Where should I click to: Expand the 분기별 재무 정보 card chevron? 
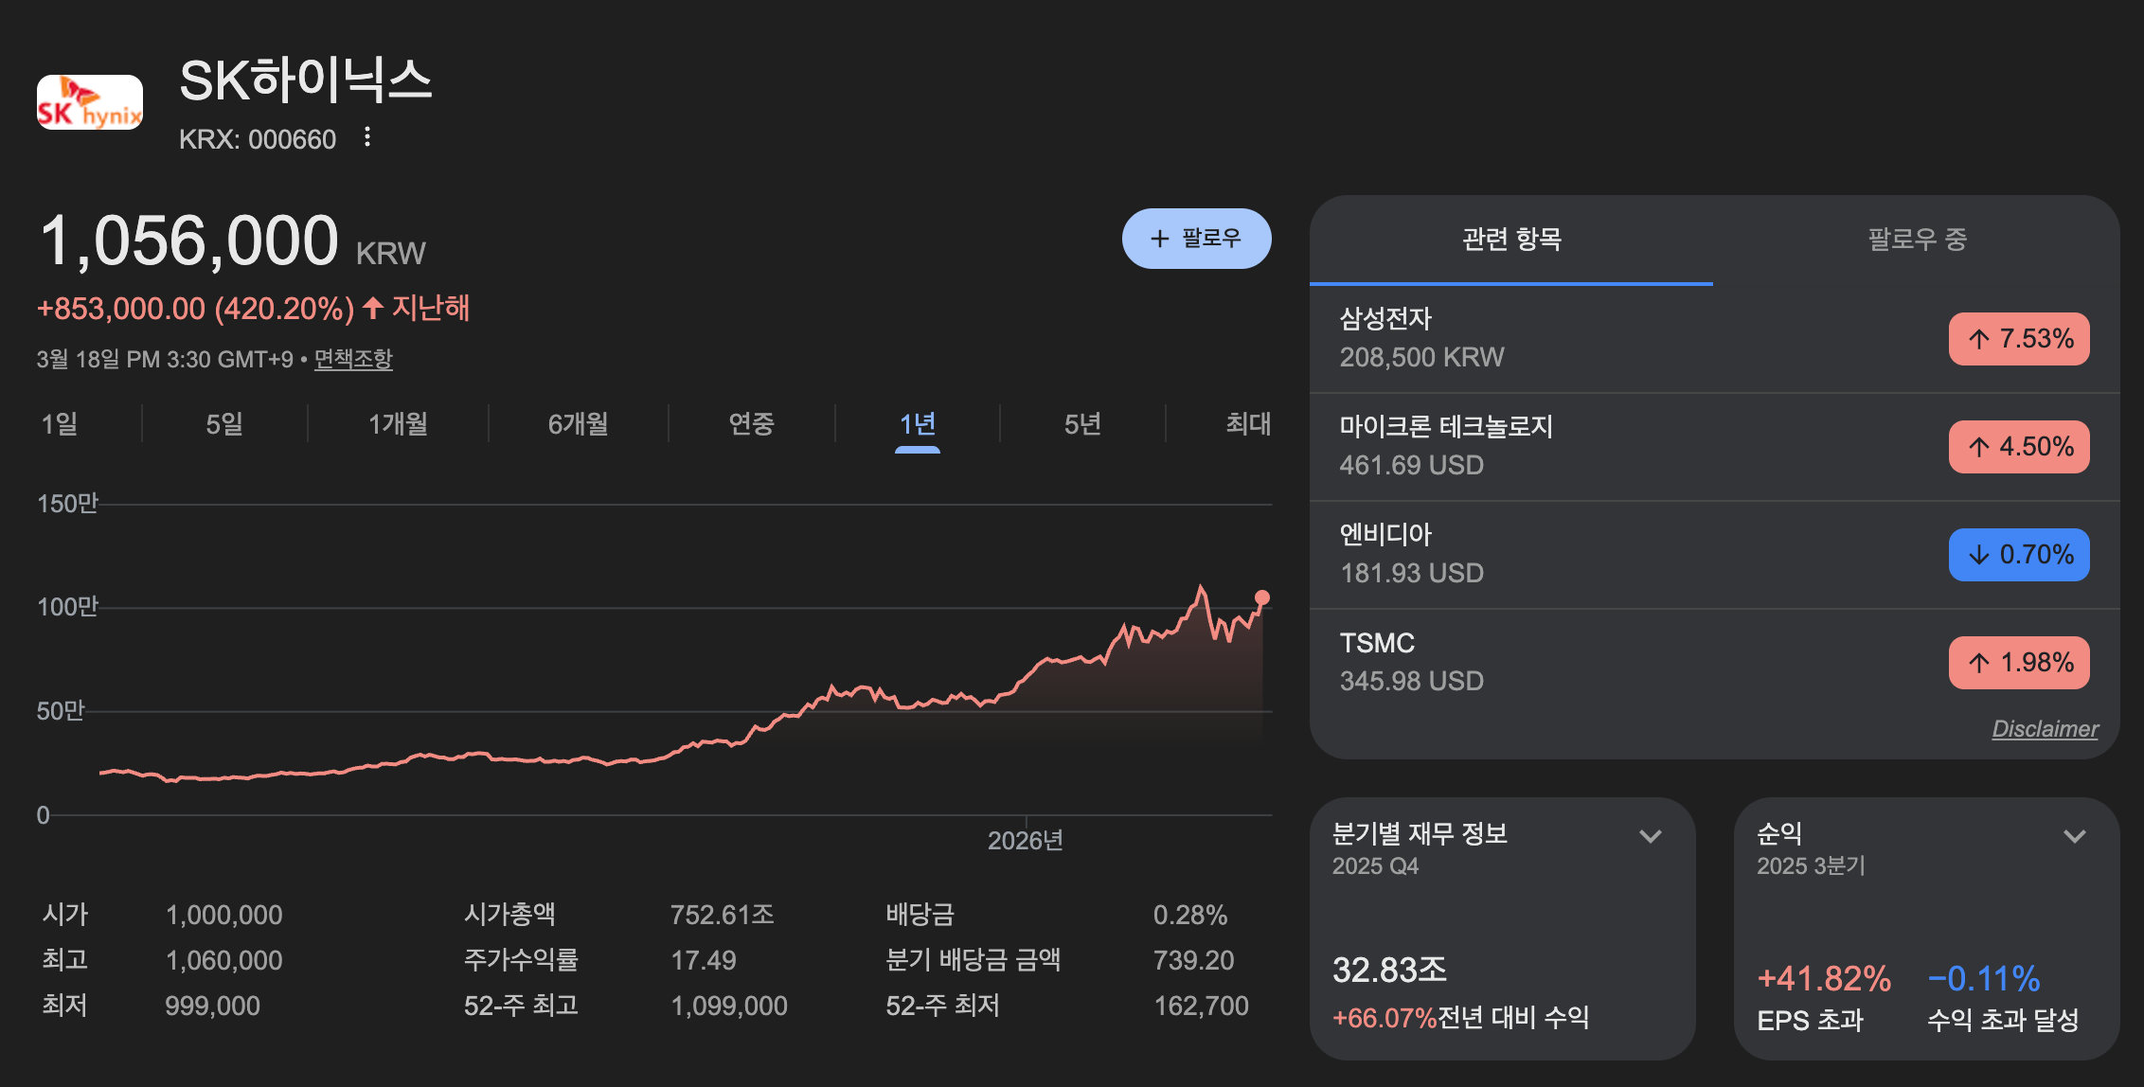pyautogui.click(x=1651, y=836)
